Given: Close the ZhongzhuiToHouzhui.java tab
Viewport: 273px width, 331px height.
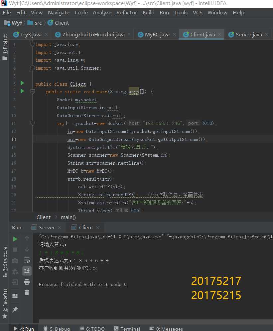Looking at the screenshot, I should [129, 34].
